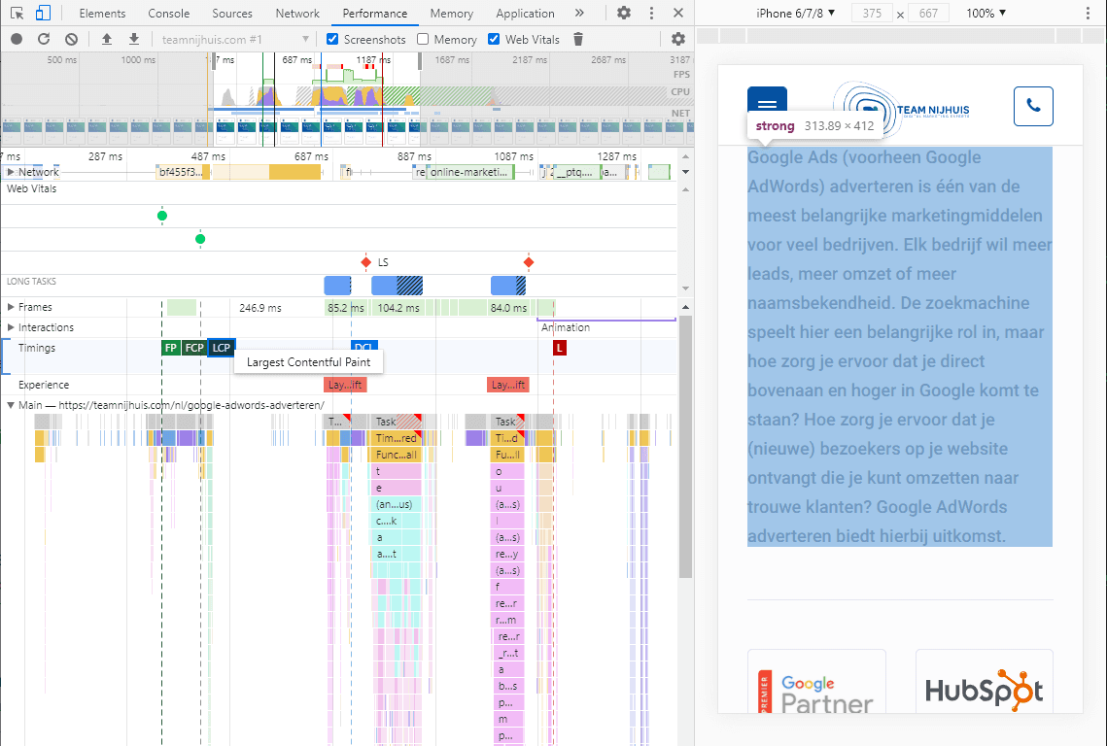Collapse the Main thread track

[x=11, y=405]
